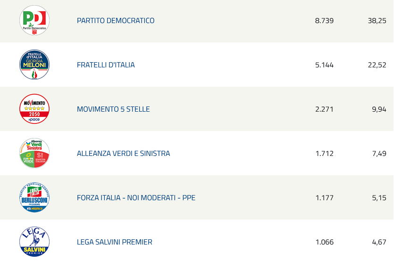Click the 2.271 votes count
The width and height of the screenshot is (394, 261).
pyautogui.click(x=324, y=109)
